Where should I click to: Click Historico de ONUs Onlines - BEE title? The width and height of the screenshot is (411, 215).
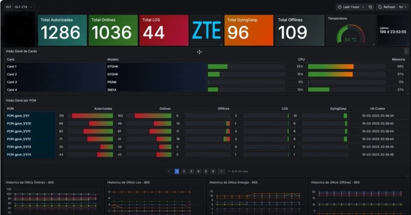(30, 183)
